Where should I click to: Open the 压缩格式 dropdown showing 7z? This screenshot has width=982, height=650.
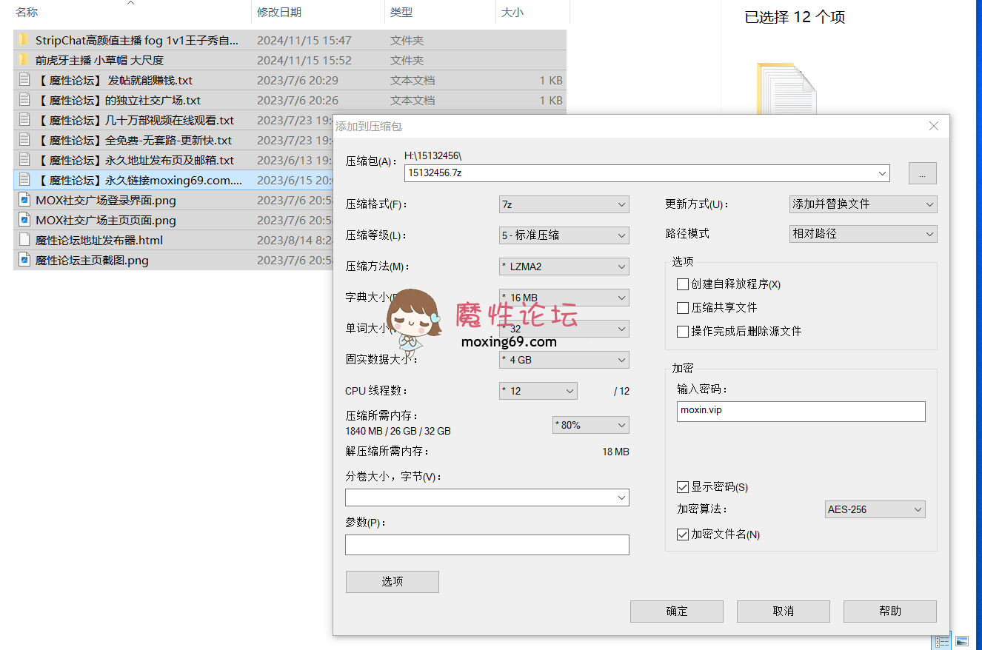tap(564, 204)
